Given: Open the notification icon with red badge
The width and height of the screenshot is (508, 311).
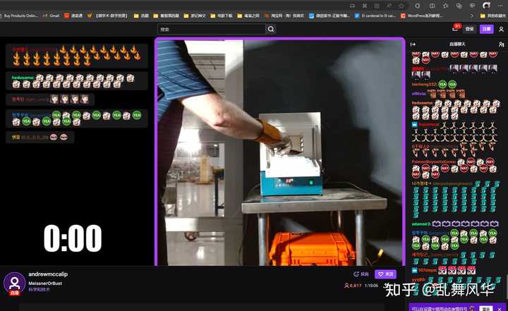Looking at the screenshot, I should 456,28.
